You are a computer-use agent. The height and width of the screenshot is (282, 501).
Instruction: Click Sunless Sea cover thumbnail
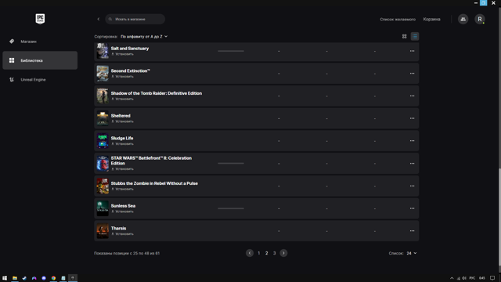click(103, 208)
